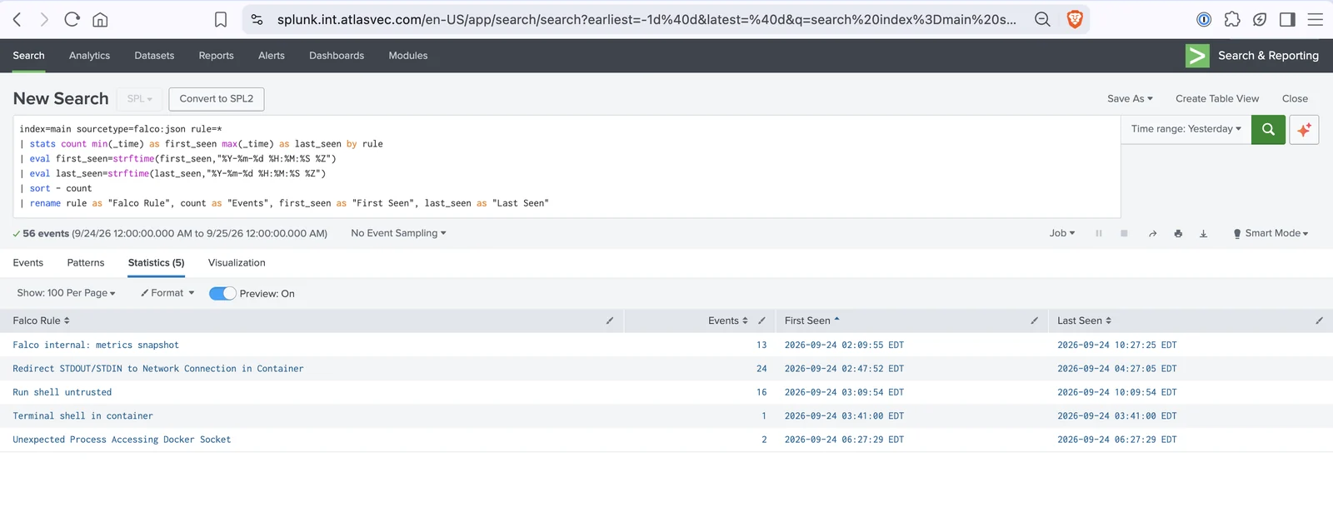The width and height of the screenshot is (1333, 507).
Task: Open the Dashboards nav item
Action: tap(337, 56)
